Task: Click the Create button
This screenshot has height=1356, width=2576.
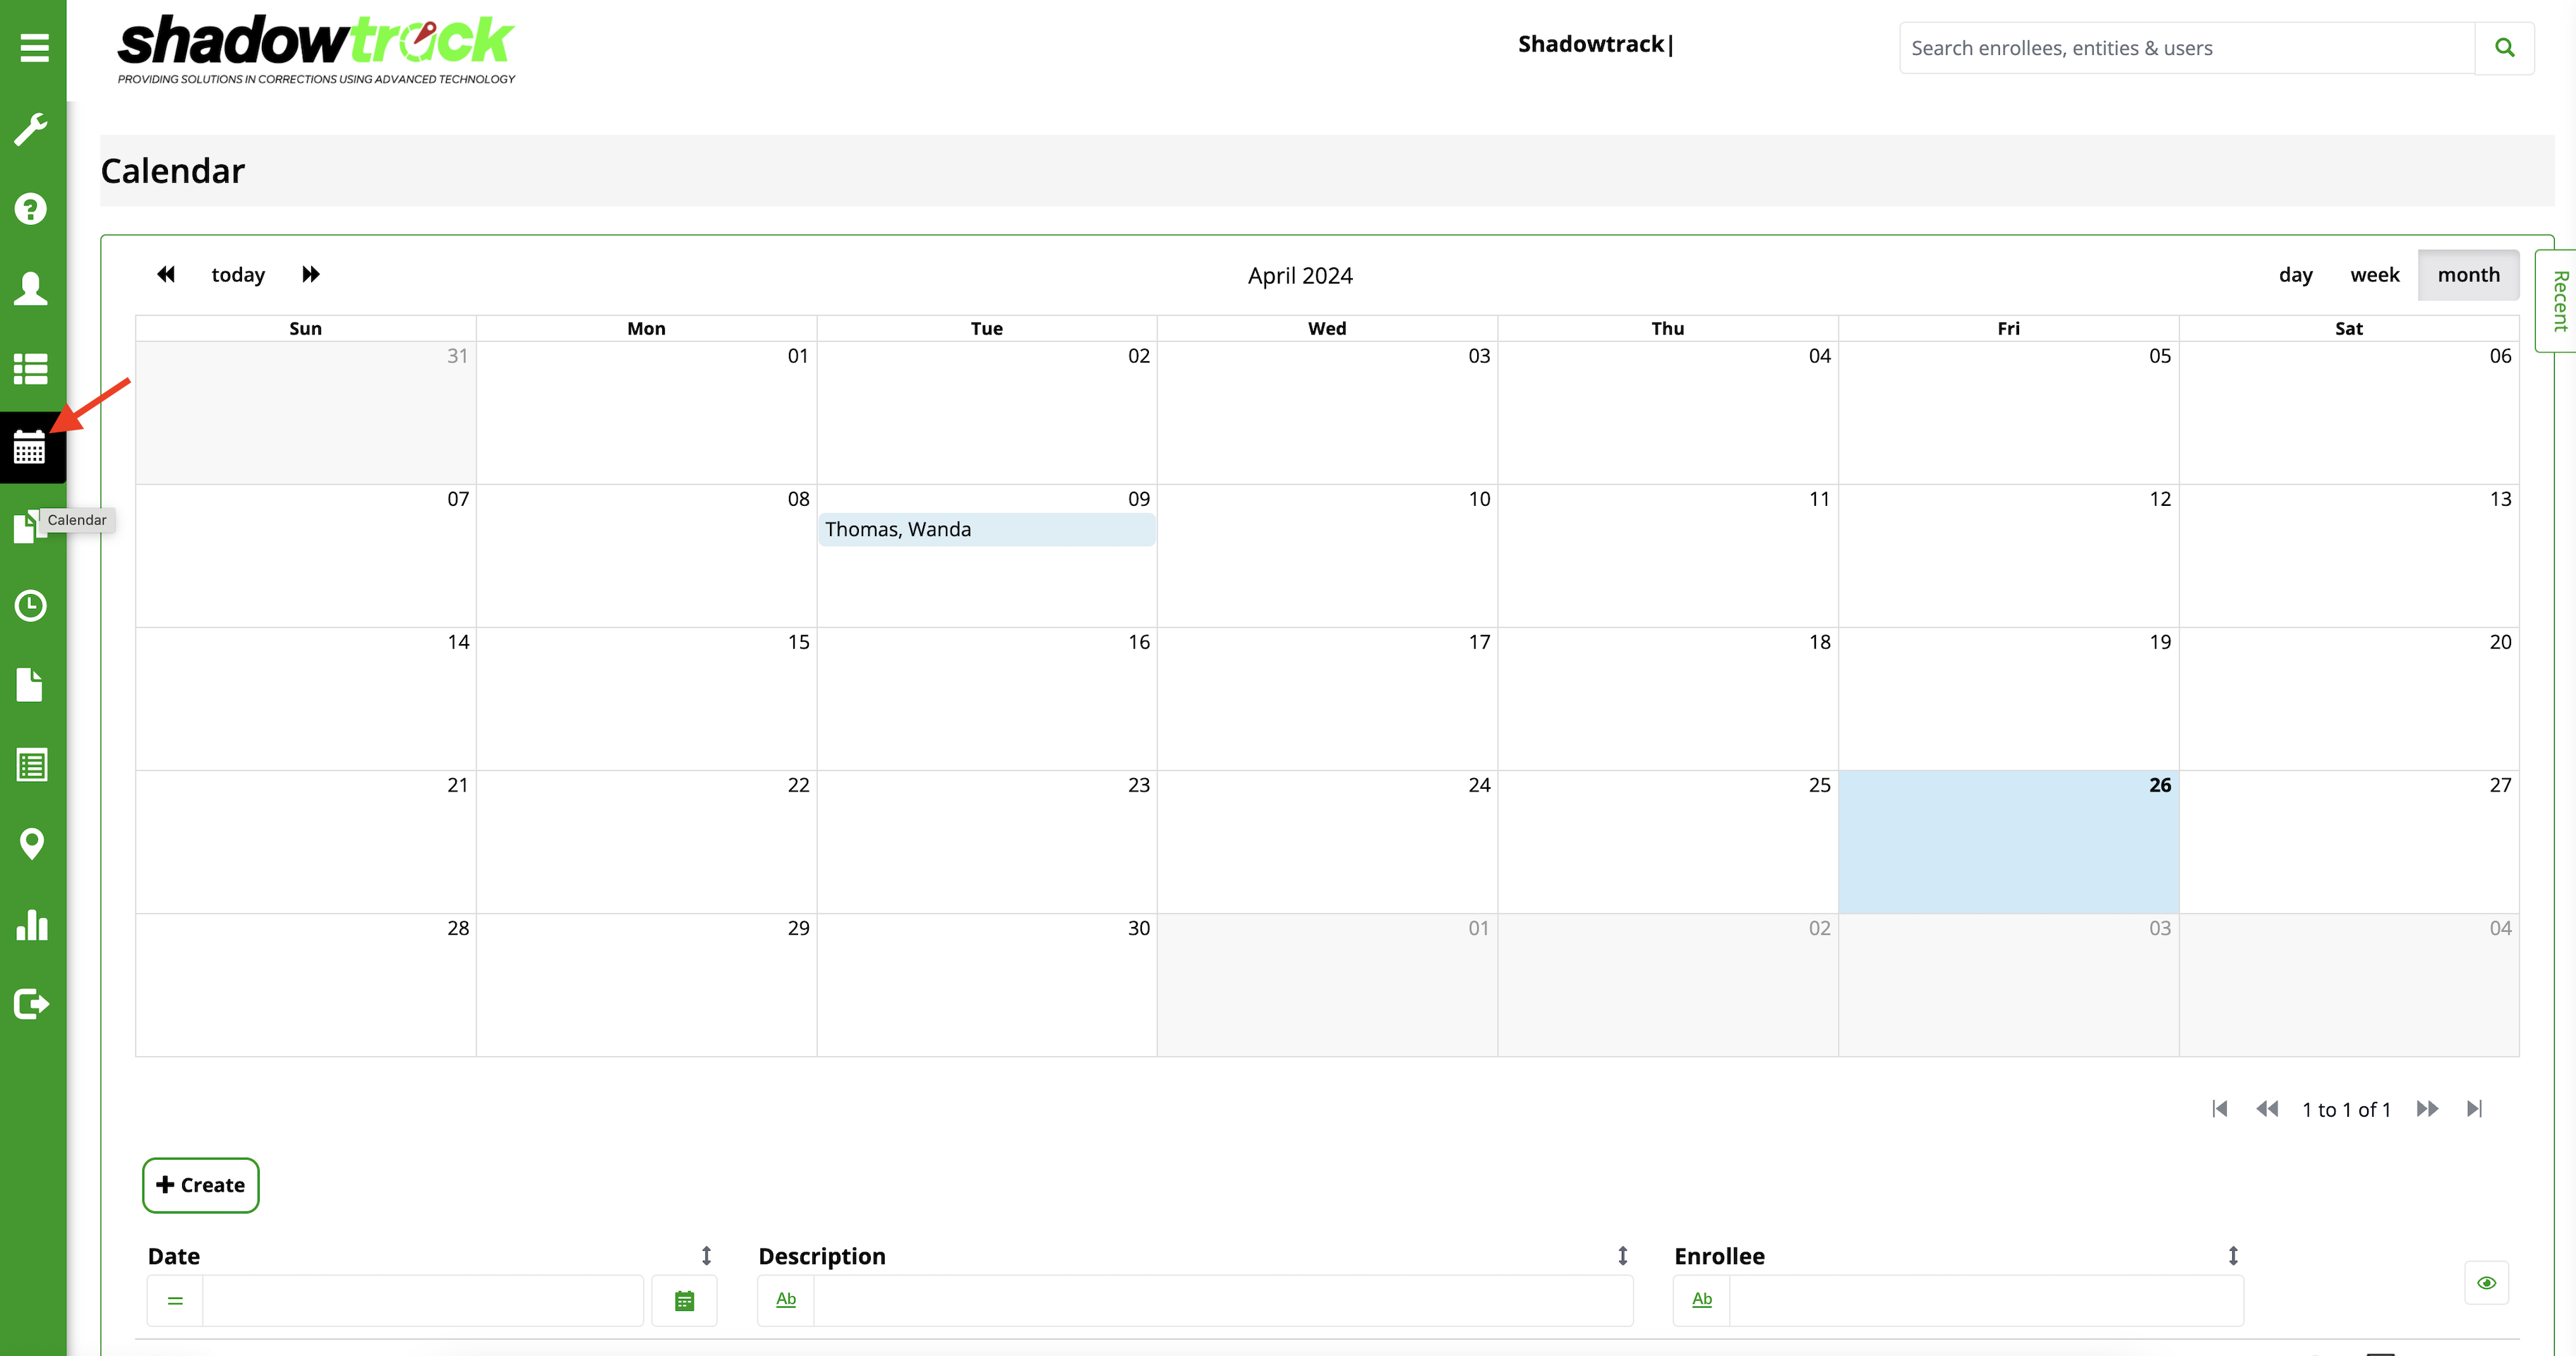Action: (x=200, y=1185)
